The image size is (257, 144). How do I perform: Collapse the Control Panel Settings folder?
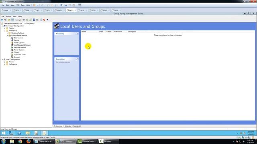[7, 36]
